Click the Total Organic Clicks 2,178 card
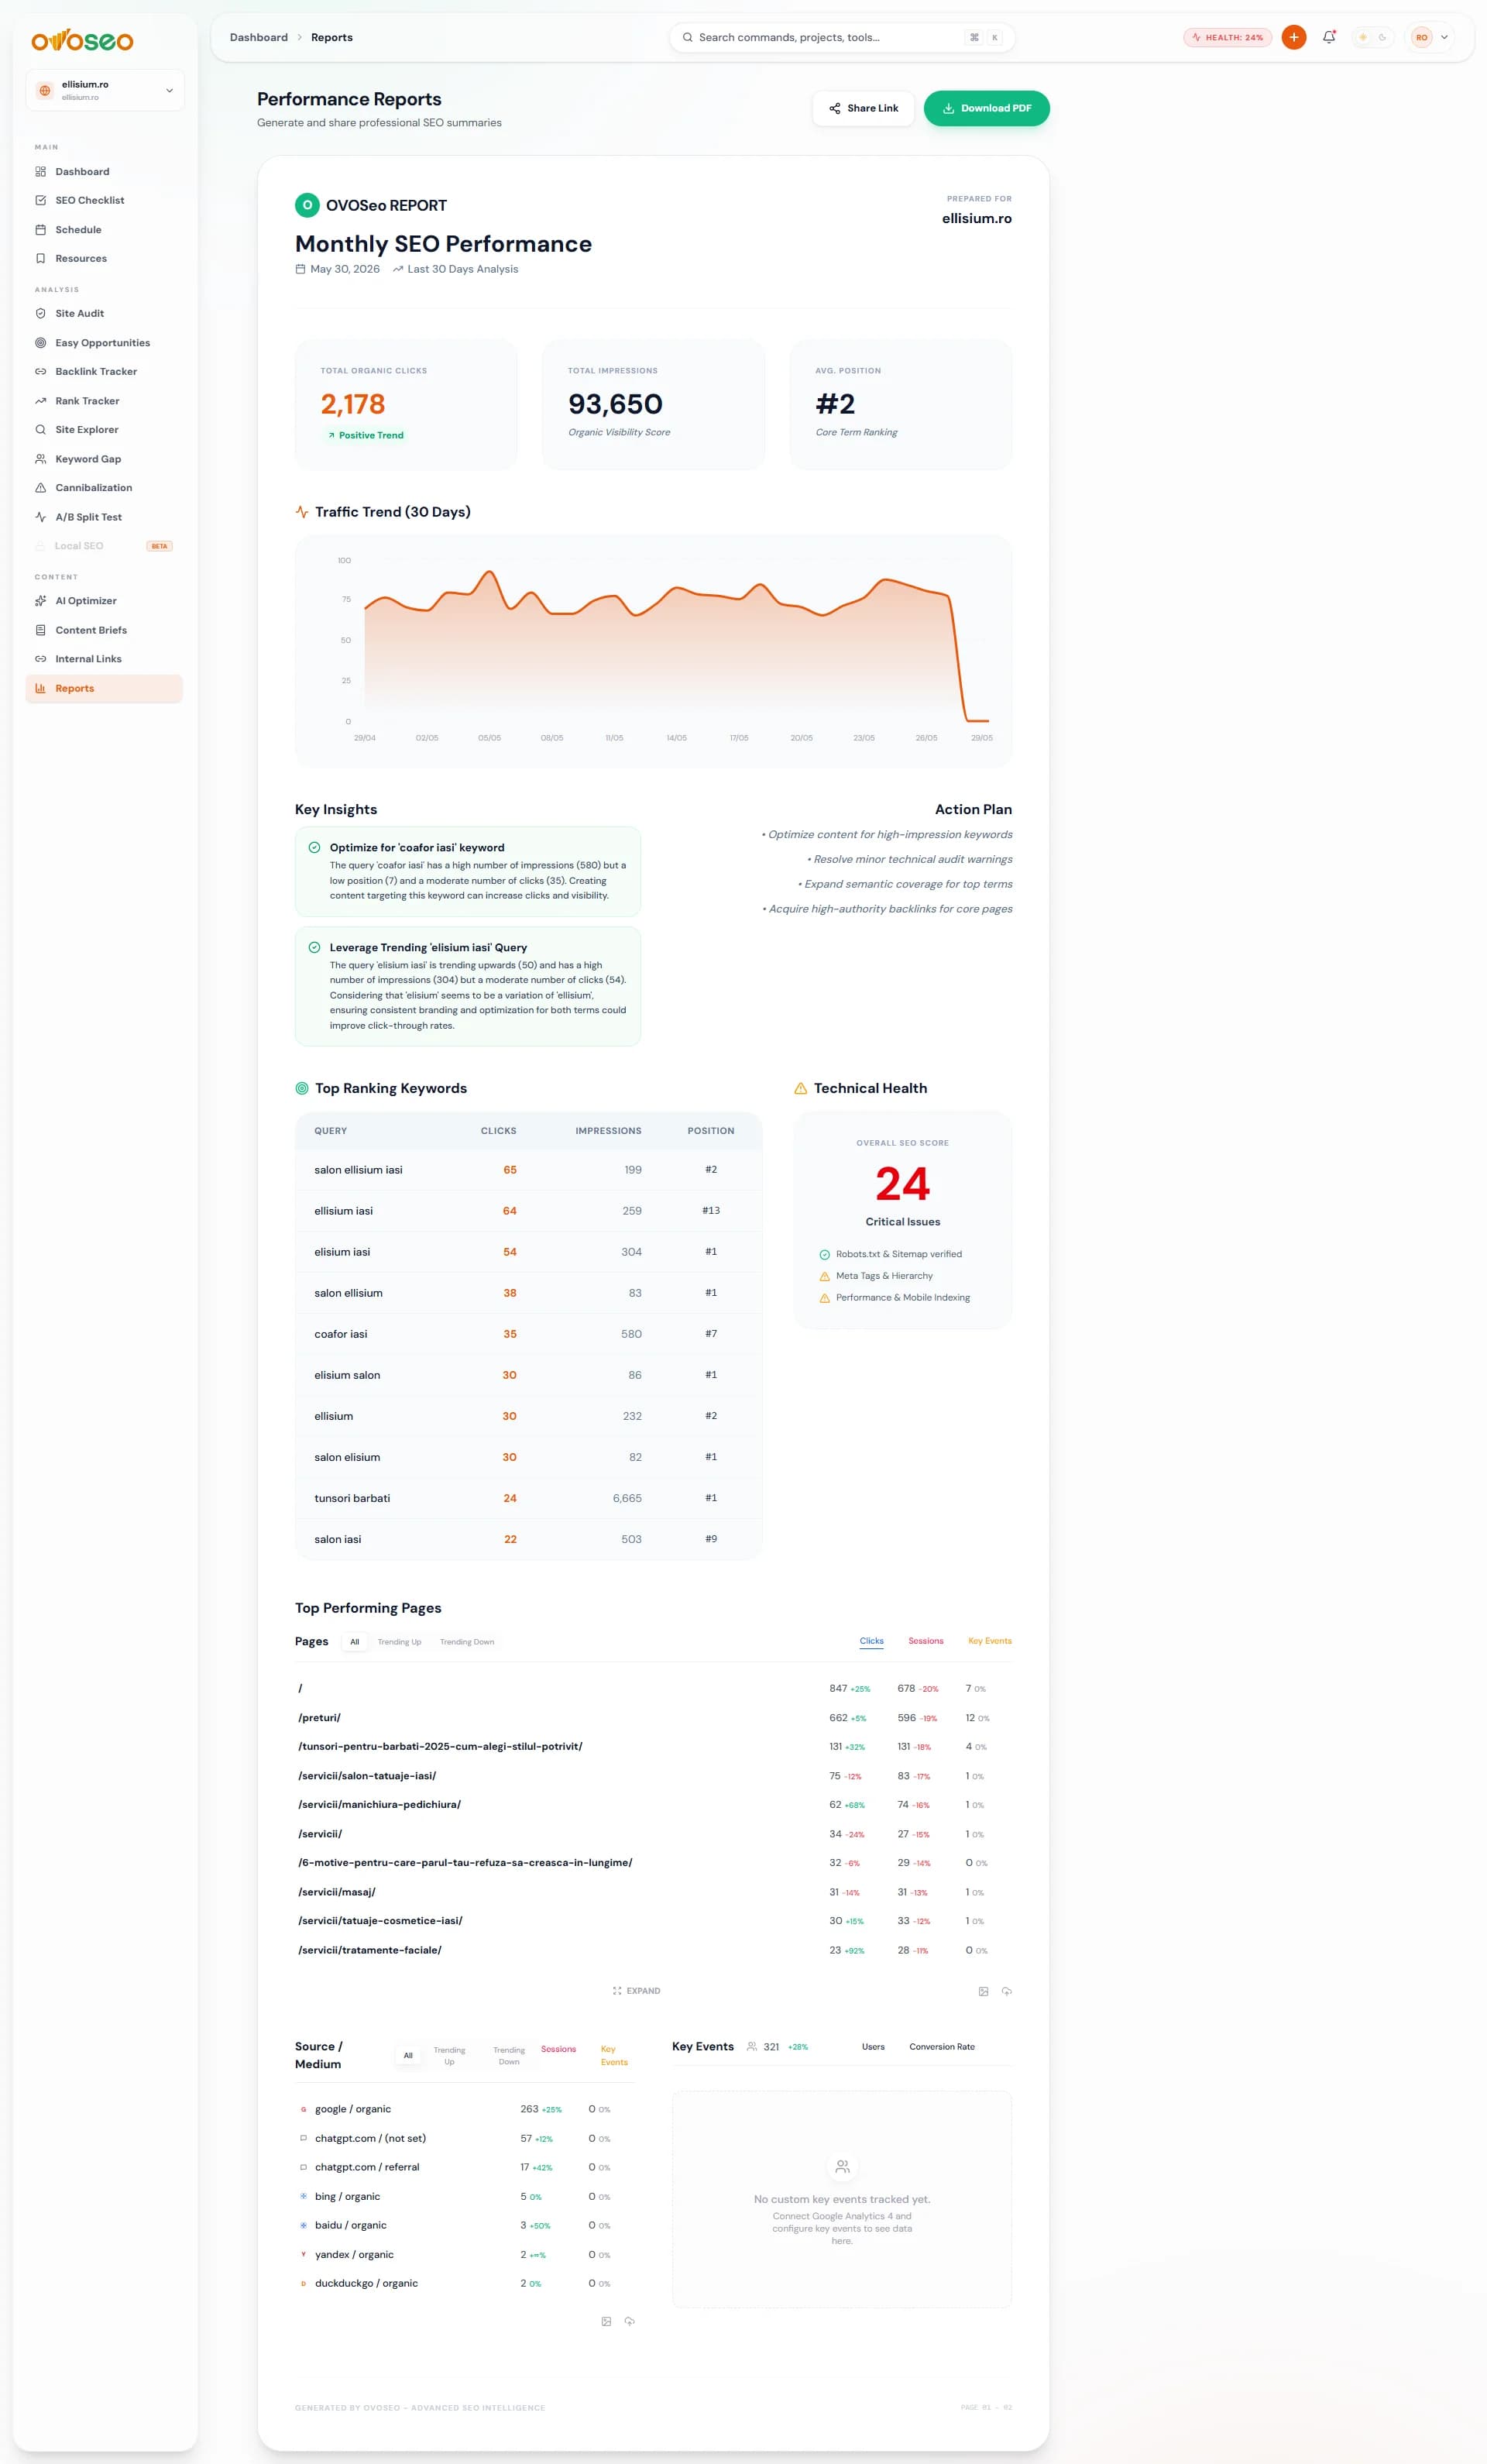 point(406,404)
